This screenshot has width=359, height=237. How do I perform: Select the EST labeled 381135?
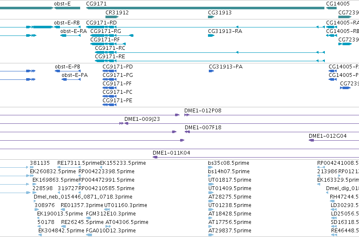tap(32, 167)
